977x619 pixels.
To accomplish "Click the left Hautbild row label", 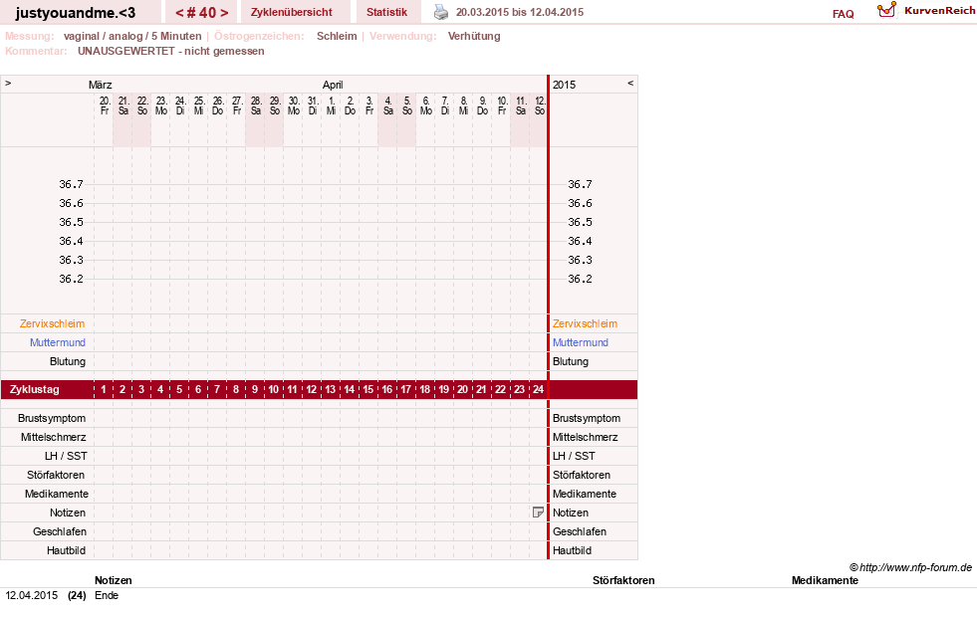I will [66, 550].
